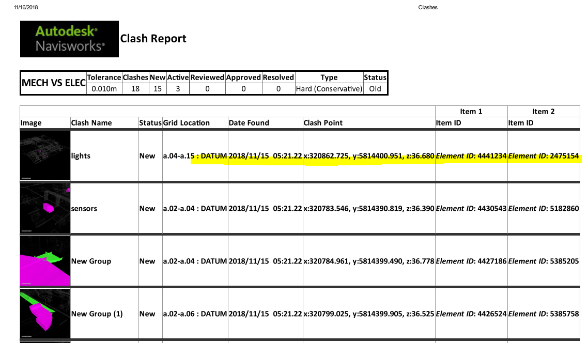
Task: Open the lights clash thumbnail image
Action: [x=45, y=155]
